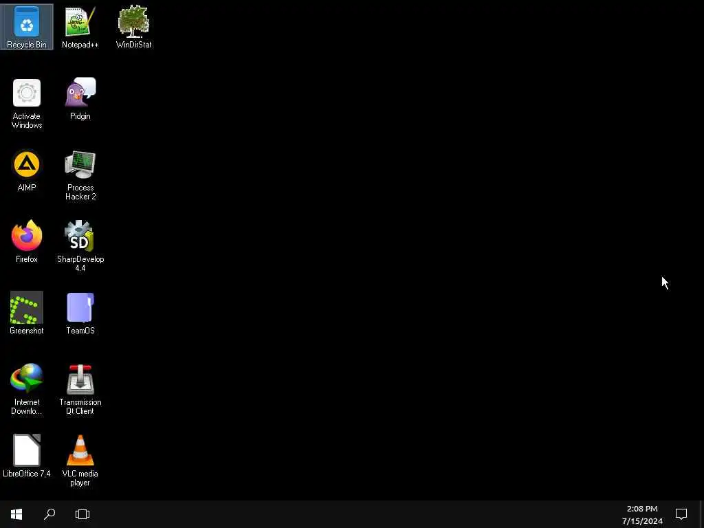Click the Process Hacker 2 icon

click(80, 165)
